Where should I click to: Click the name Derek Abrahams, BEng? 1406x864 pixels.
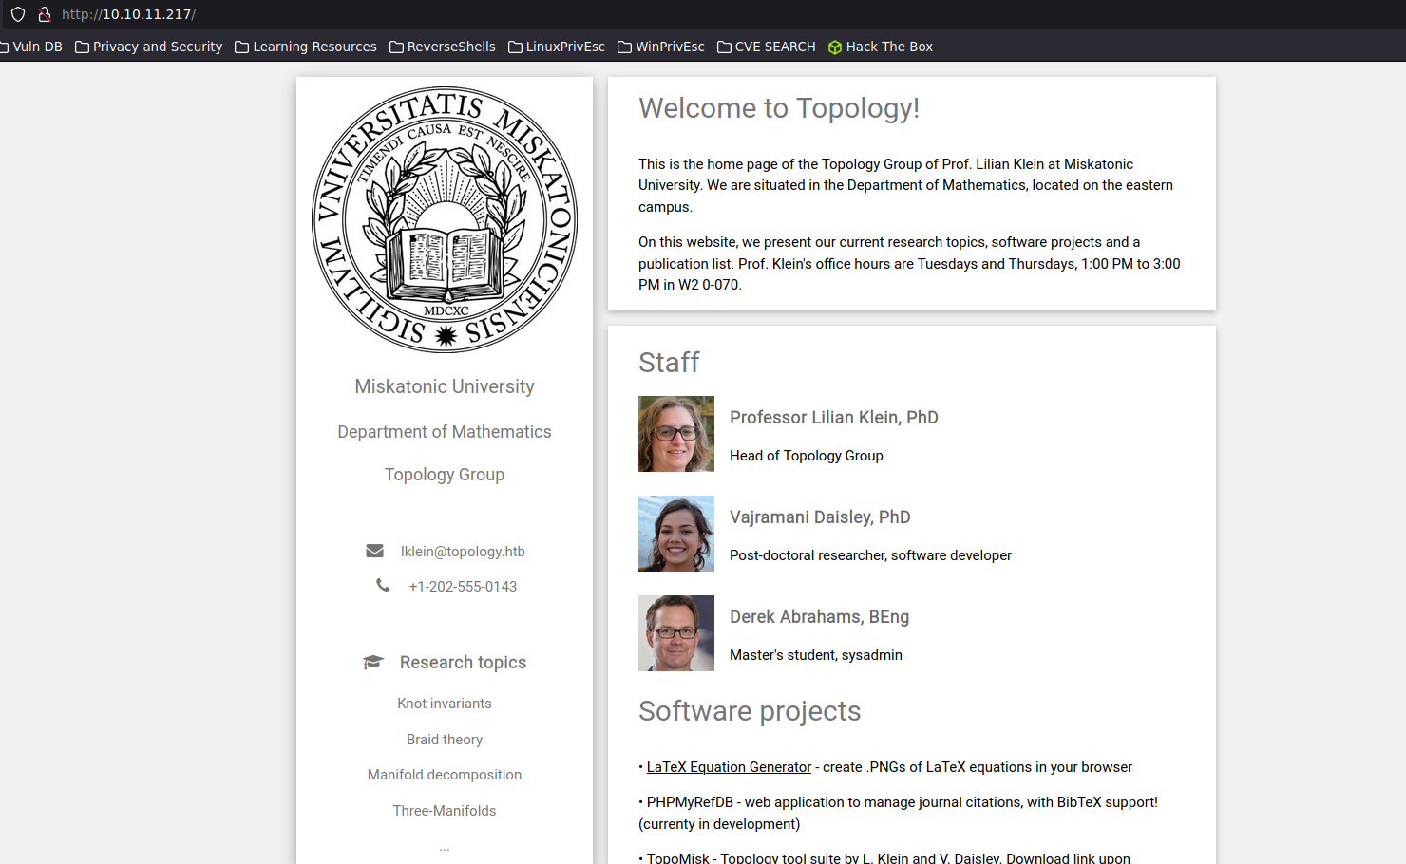[819, 617]
